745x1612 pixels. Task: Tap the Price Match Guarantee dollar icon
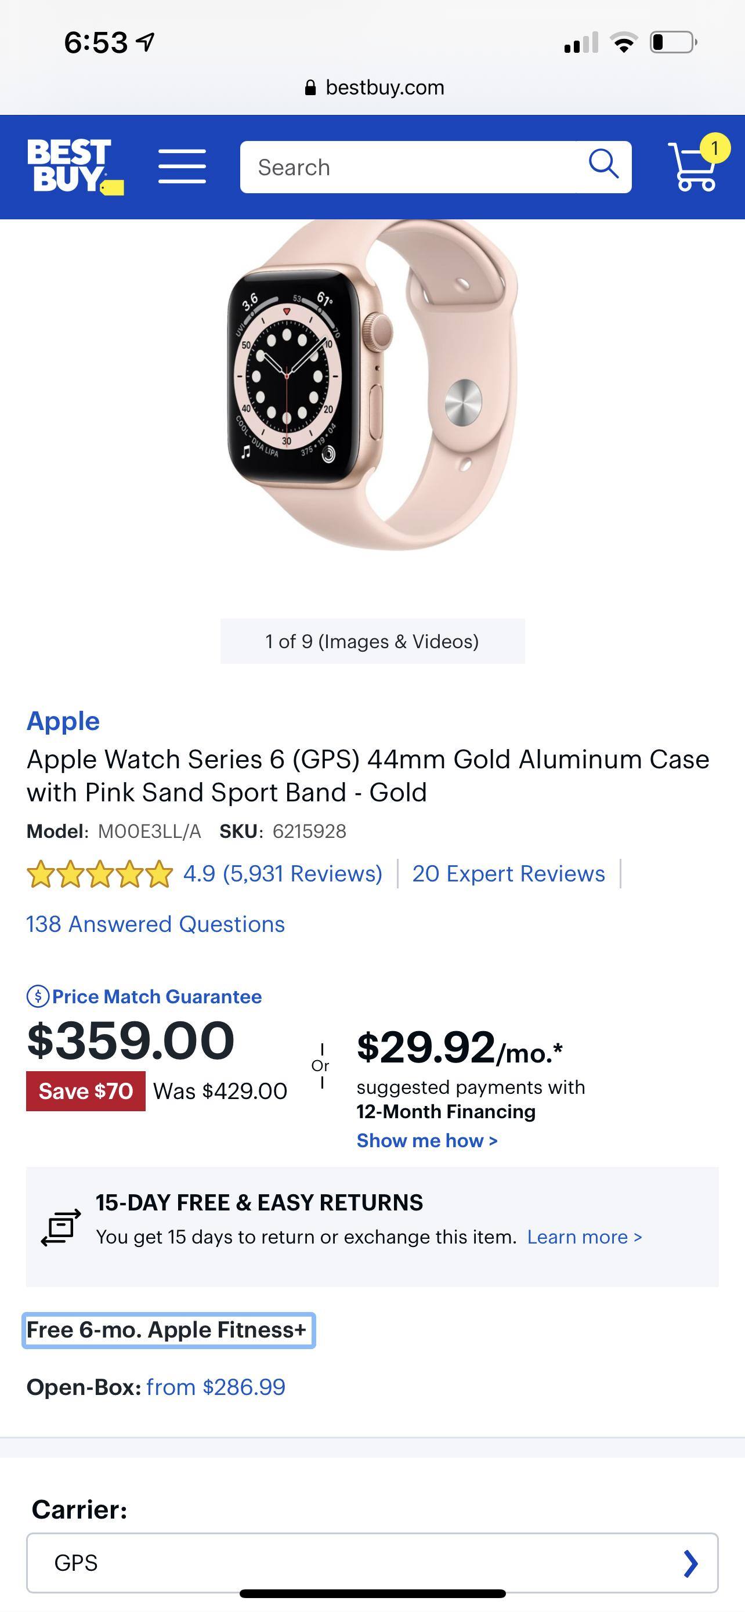(38, 996)
